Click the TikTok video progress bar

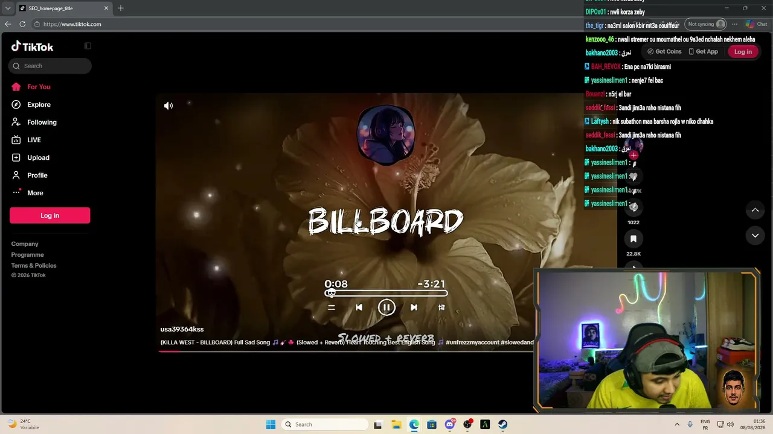[x=345, y=350]
